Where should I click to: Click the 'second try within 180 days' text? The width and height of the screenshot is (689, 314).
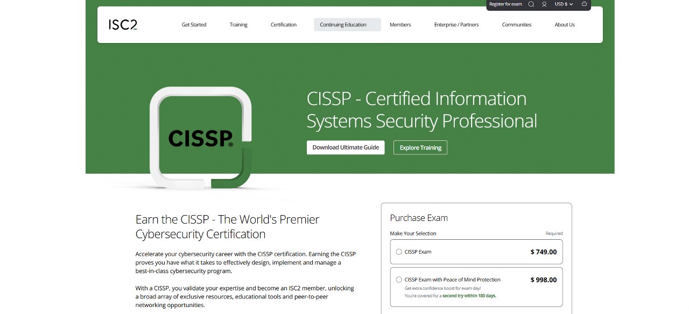pos(469,296)
